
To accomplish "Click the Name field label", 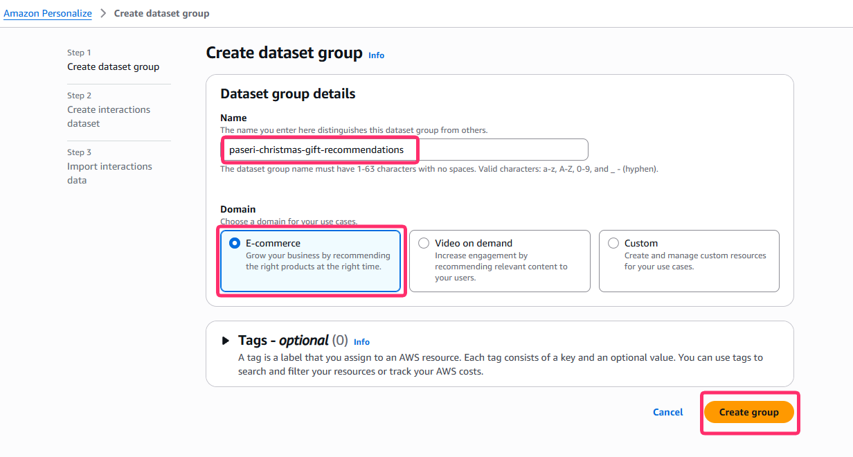I will pos(233,118).
